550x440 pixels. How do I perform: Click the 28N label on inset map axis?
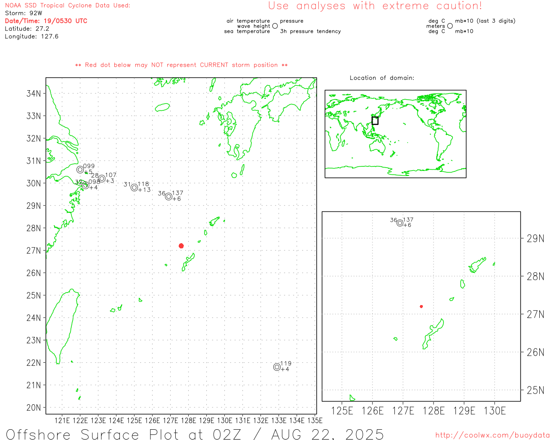click(x=535, y=277)
